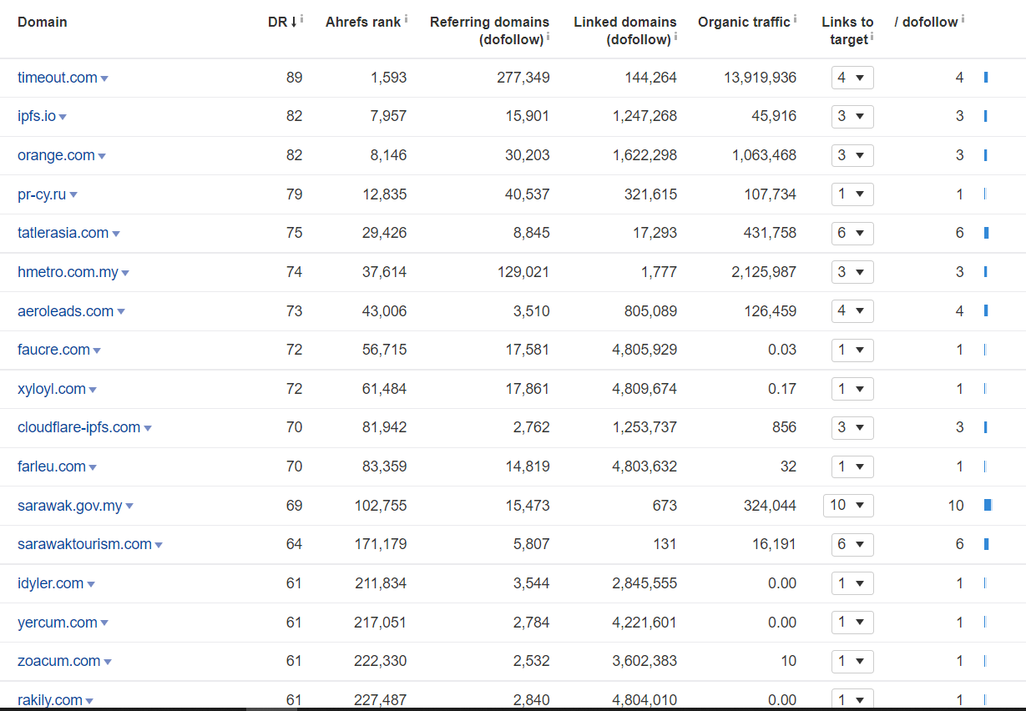Select the 13,919,936 organic traffic value
This screenshot has height=711, width=1026.
(761, 78)
